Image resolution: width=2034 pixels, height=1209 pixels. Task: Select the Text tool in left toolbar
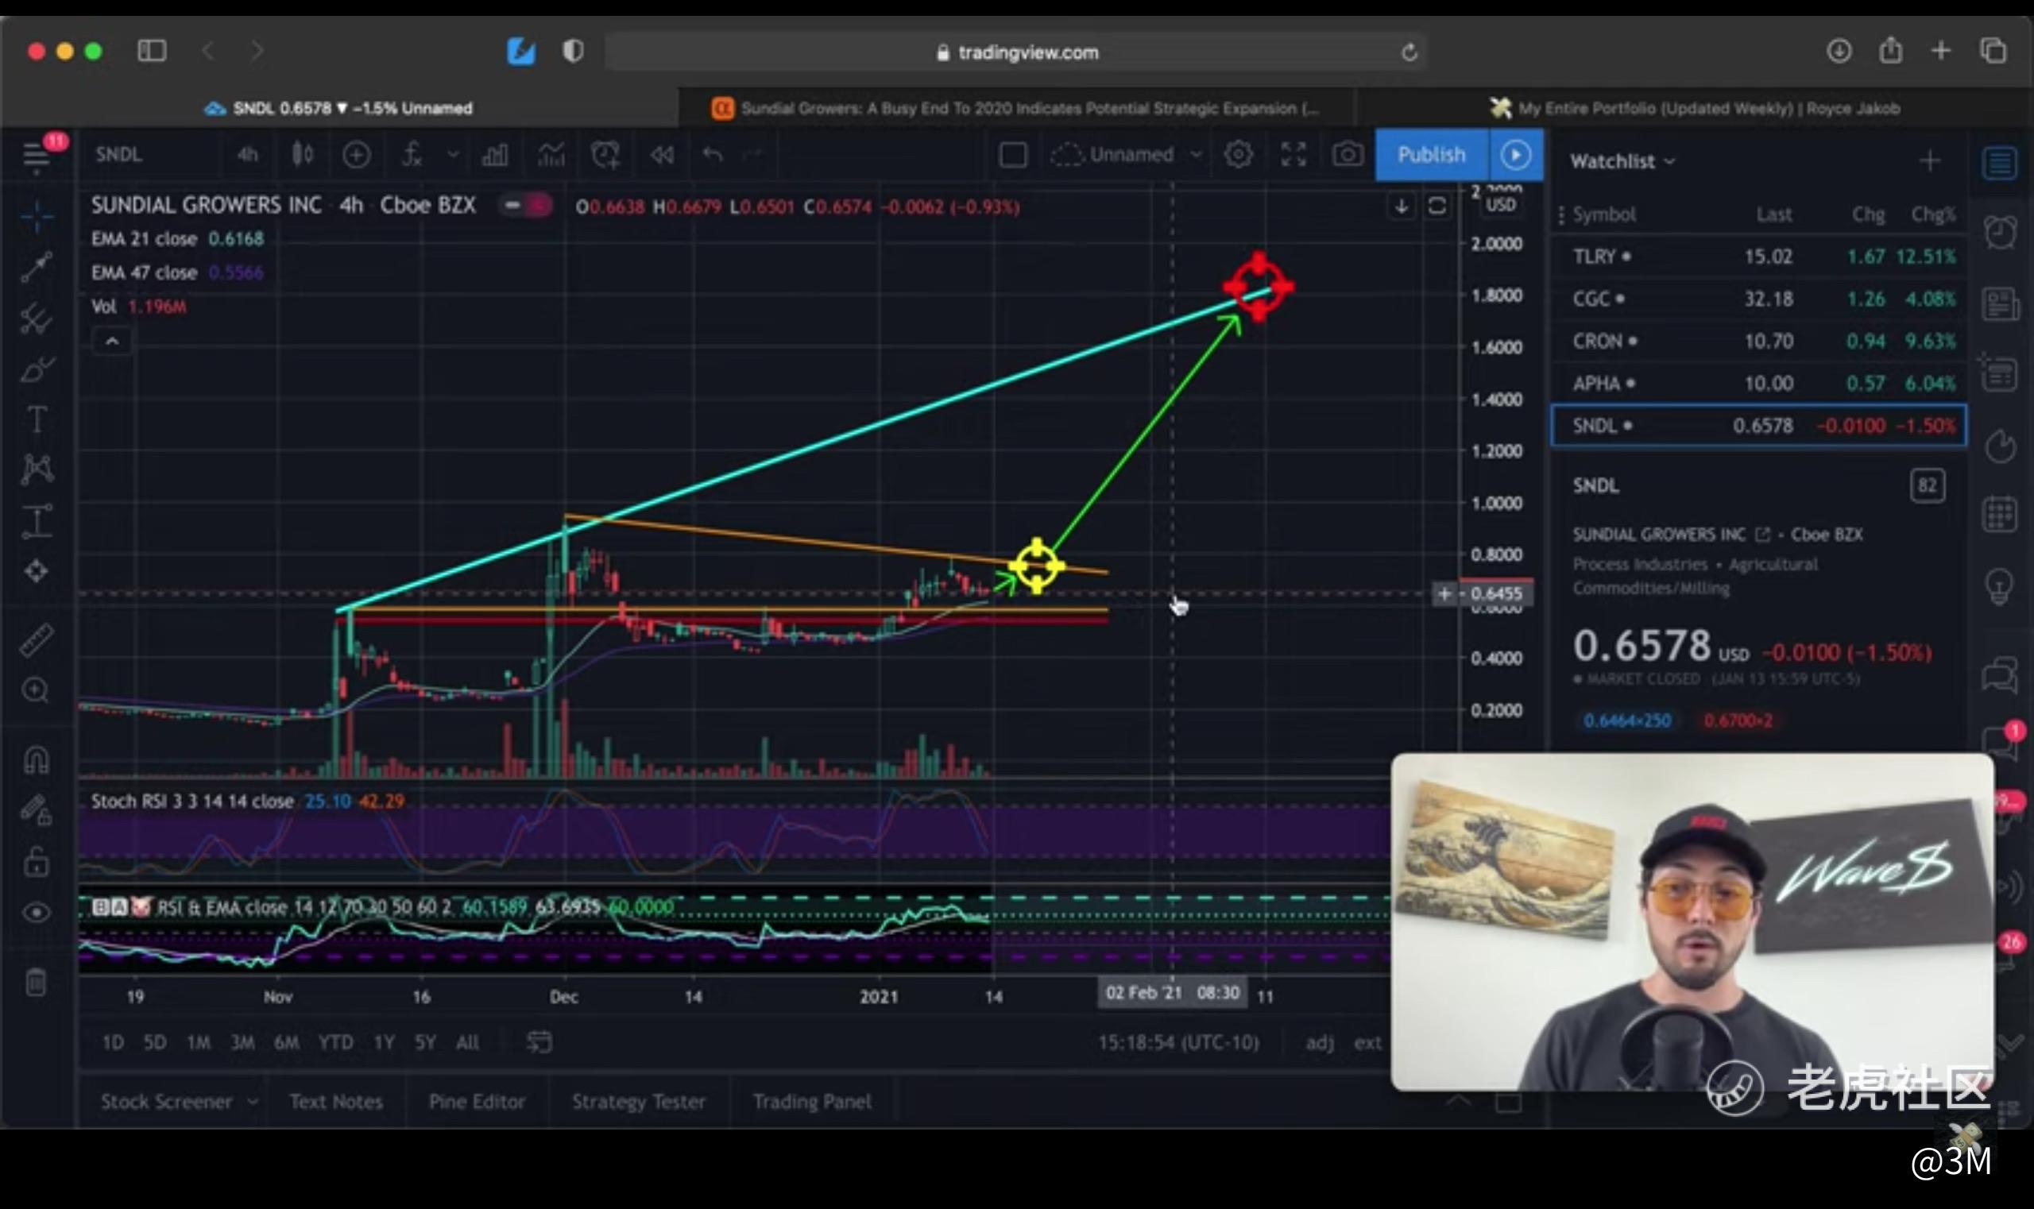point(37,419)
